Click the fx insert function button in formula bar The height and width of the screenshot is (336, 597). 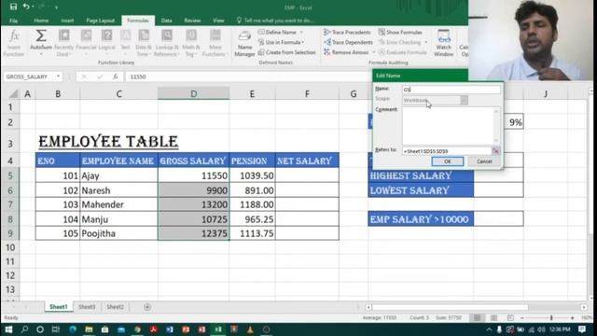coord(115,77)
